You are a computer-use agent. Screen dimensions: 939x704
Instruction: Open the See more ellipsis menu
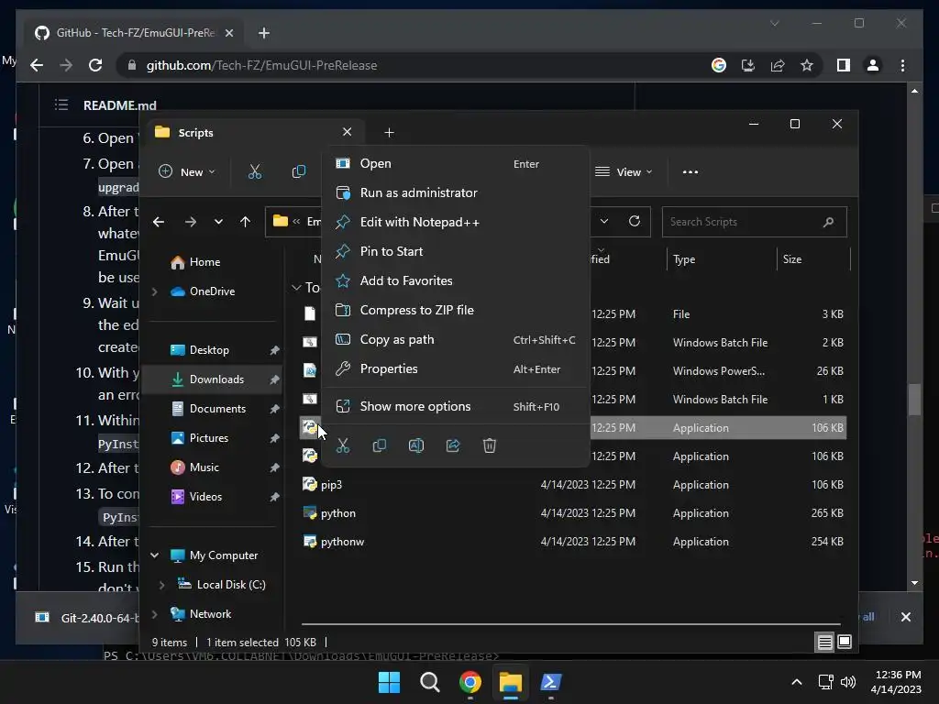tap(690, 171)
